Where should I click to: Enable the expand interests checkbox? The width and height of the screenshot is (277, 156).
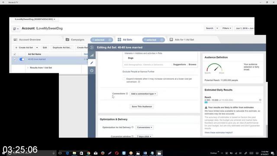click(x=124, y=79)
